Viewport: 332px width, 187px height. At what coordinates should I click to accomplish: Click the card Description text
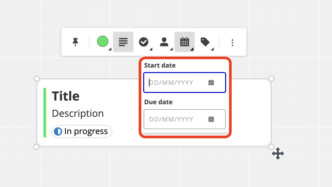click(78, 113)
